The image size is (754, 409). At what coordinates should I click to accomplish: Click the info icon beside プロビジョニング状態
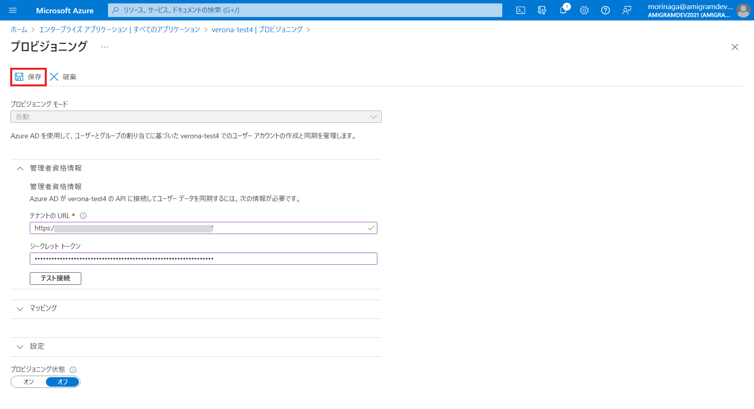tap(73, 370)
